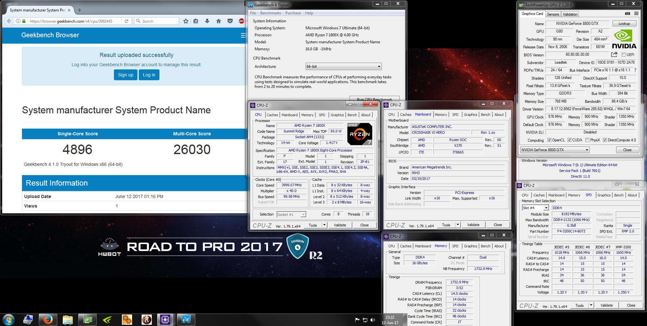Click the taskbar clock showing 23:22
The width and height of the screenshot is (647, 326).
click(390, 320)
